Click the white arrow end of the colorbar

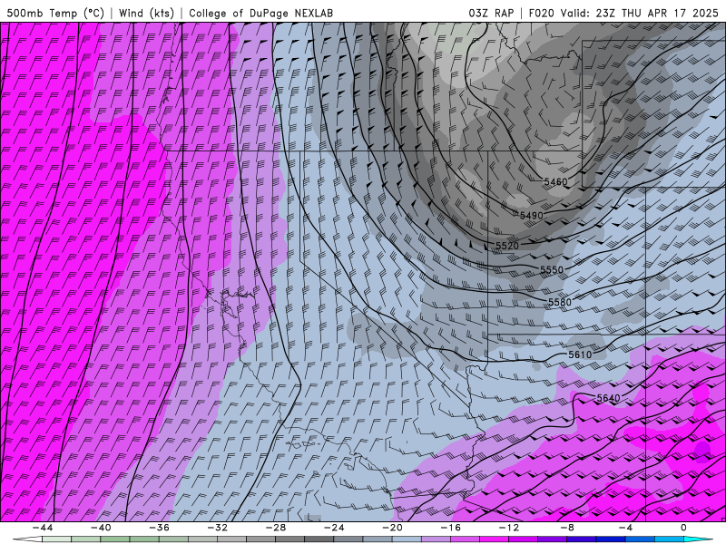coord(27,539)
